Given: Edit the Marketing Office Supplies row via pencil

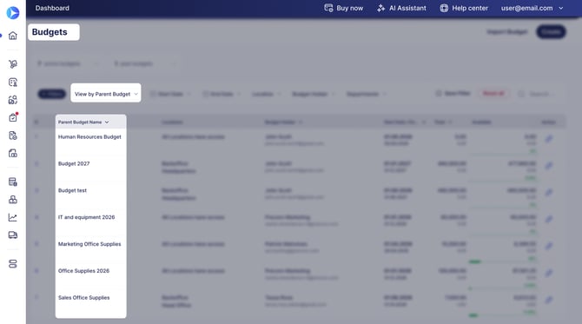Looking at the screenshot, I should 549,246.
